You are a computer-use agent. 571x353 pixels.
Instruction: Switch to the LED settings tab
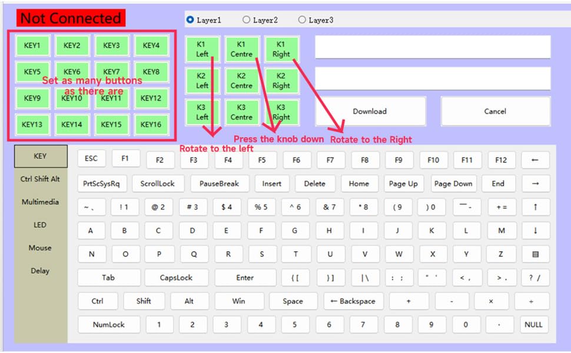tap(41, 225)
